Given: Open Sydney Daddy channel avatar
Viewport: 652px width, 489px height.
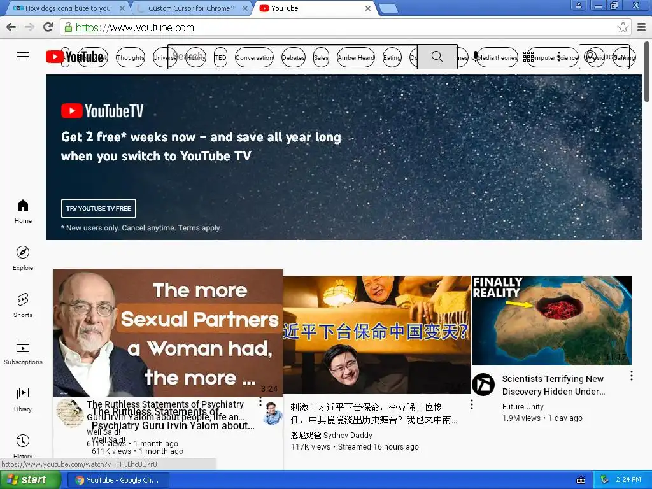Looking at the screenshot, I should 273,413.
